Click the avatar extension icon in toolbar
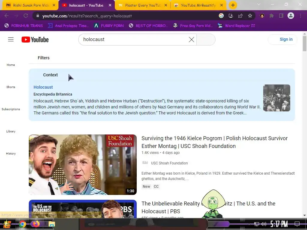Screen dimensions: 307x230 (x=262, y=16)
